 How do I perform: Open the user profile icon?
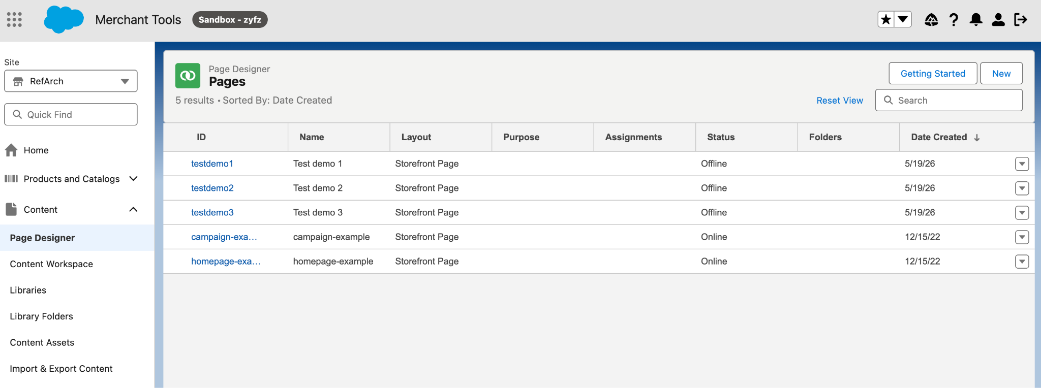pos(998,19)
